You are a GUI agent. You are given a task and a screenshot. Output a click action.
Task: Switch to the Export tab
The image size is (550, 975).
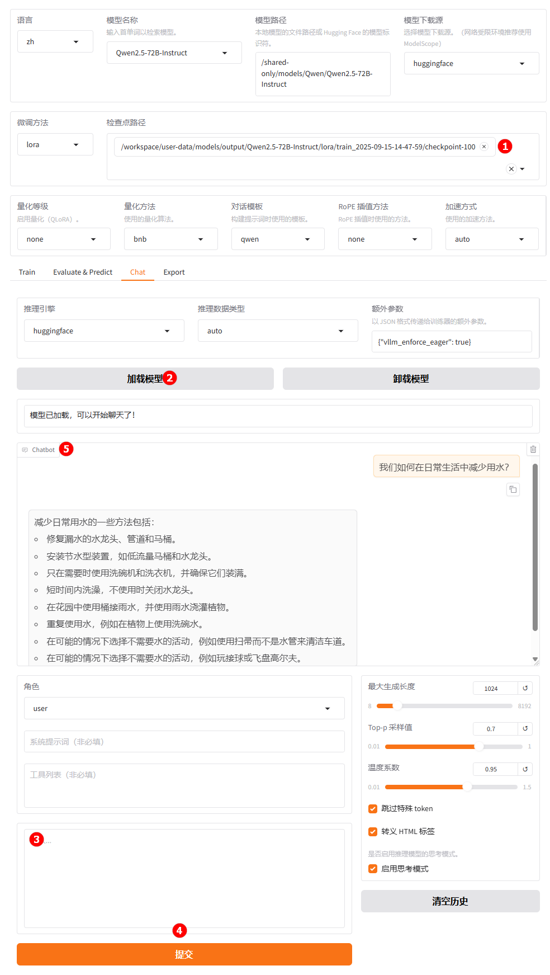(x=174, y=272)
